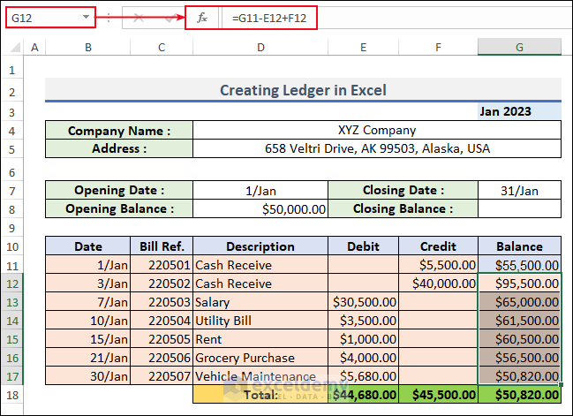Click the 'Balance' heading cell
The width and height of the screenshot is (573, 416).
click(x=519, y=246)
